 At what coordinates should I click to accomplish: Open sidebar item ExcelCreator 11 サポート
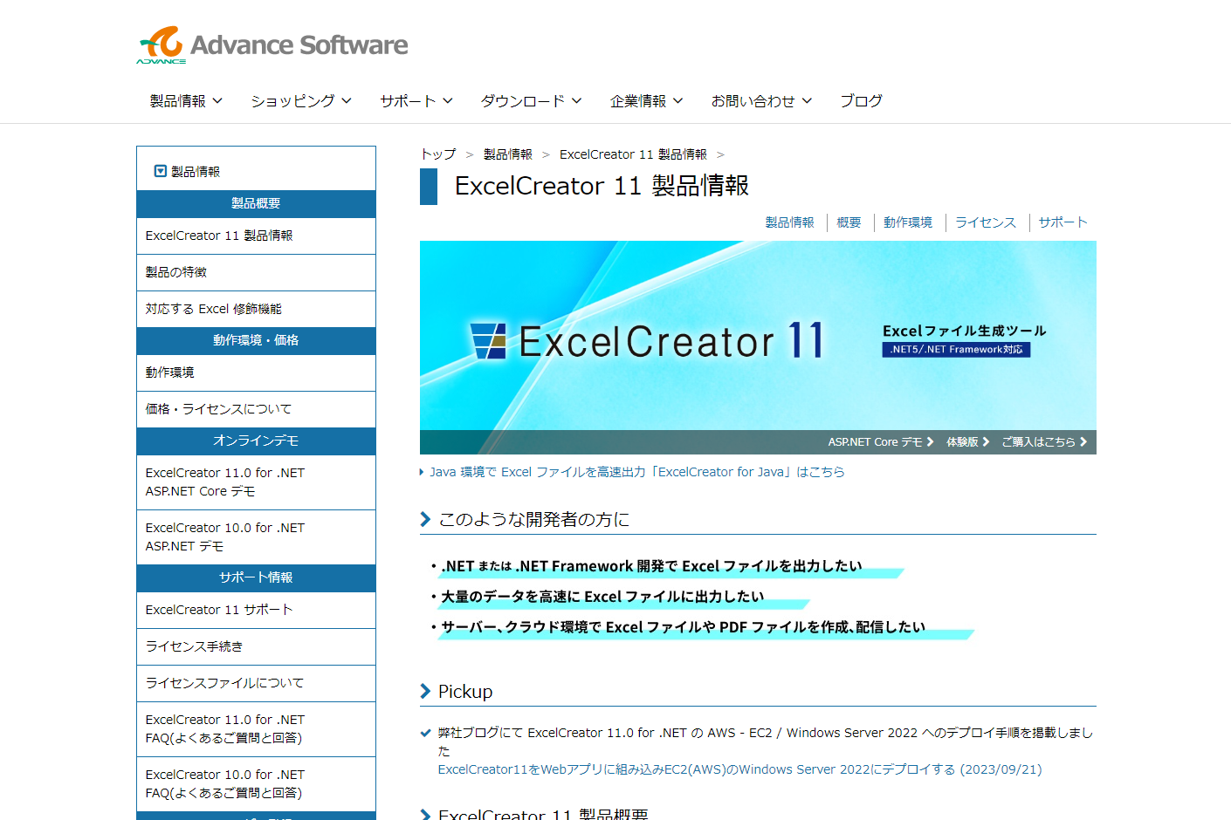click(256, 610)
